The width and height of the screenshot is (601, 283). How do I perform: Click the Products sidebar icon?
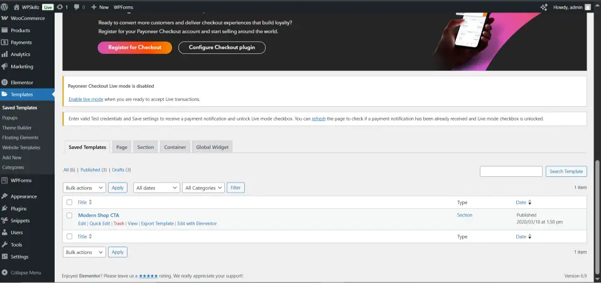point(4,30)
